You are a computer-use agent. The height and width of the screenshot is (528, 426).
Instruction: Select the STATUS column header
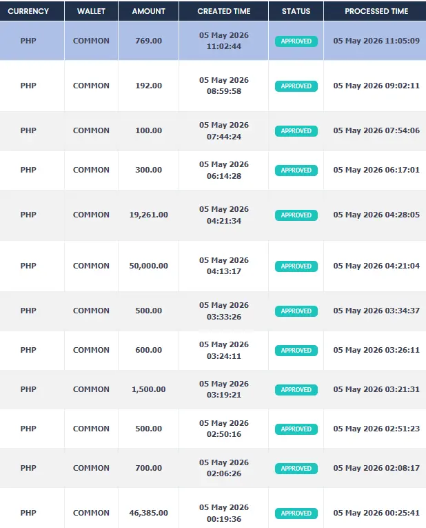(296, 11)
